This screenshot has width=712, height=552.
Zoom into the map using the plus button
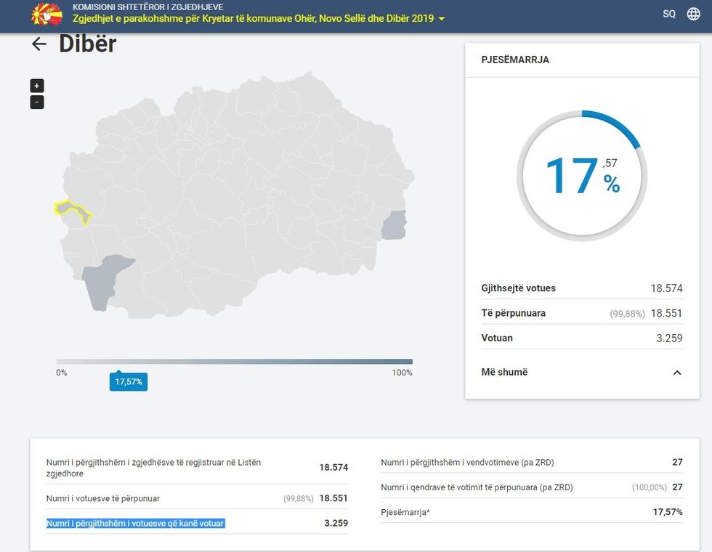coord(36,85)
